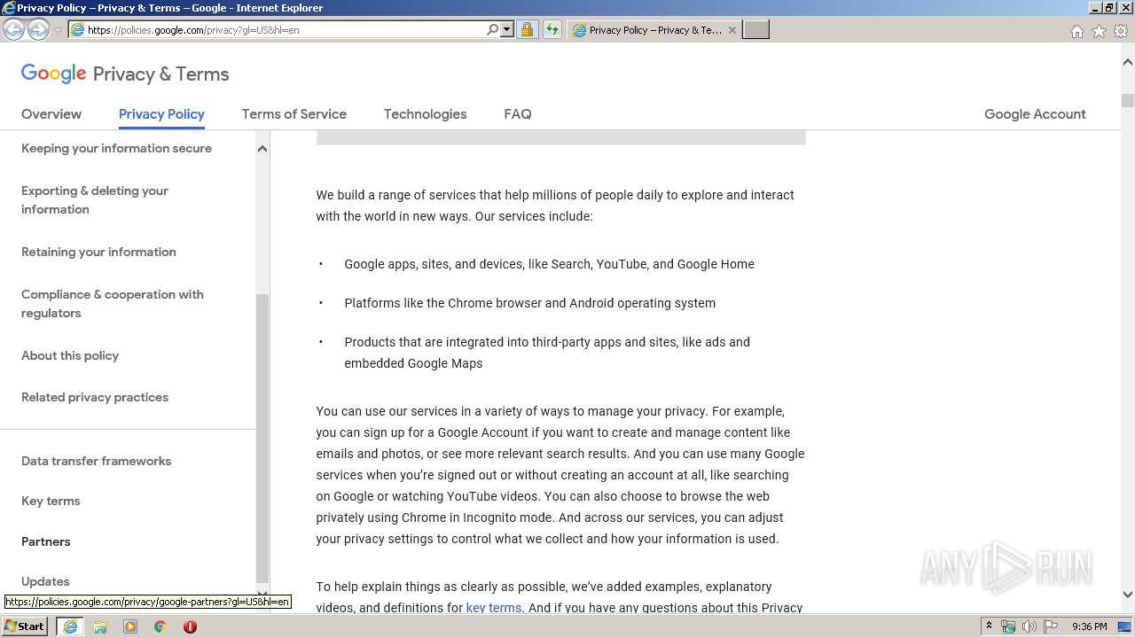Click the browser Back arrow button
The image size is (1135, 638).
pyautogui.click(x=14, y=30)
